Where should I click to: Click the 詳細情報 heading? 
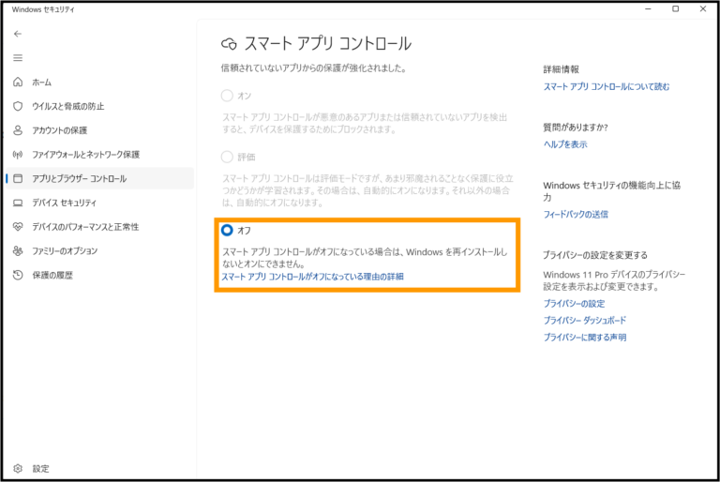click(x=562, y=69)
